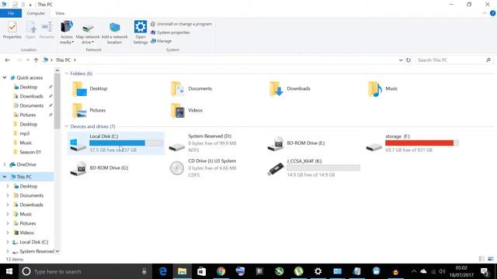
Task: Collapse the Devices and drives group
Action: pos(67,126)
